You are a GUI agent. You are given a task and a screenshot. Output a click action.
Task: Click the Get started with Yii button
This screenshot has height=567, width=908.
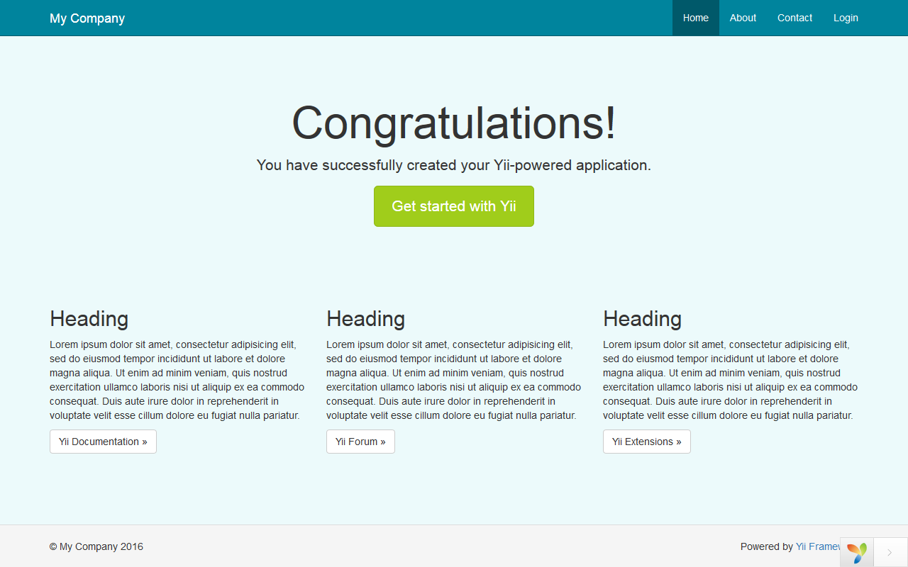click(x=454, y=206)
